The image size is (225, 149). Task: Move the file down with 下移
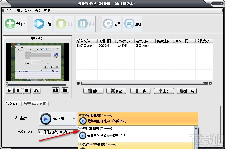click(140, 91)
